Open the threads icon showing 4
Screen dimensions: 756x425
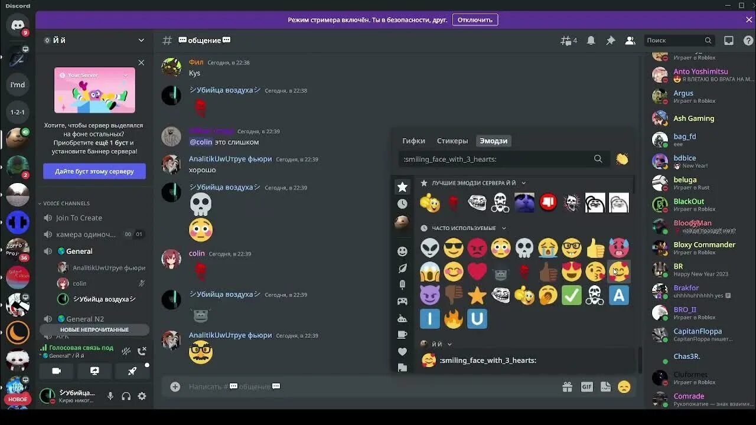tap(569, 40)
